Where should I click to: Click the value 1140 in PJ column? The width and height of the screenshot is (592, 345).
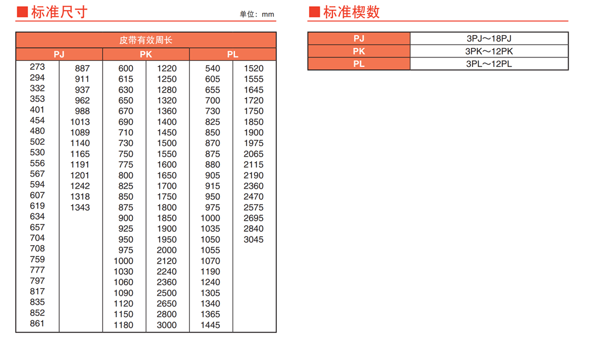coord(80,143)
